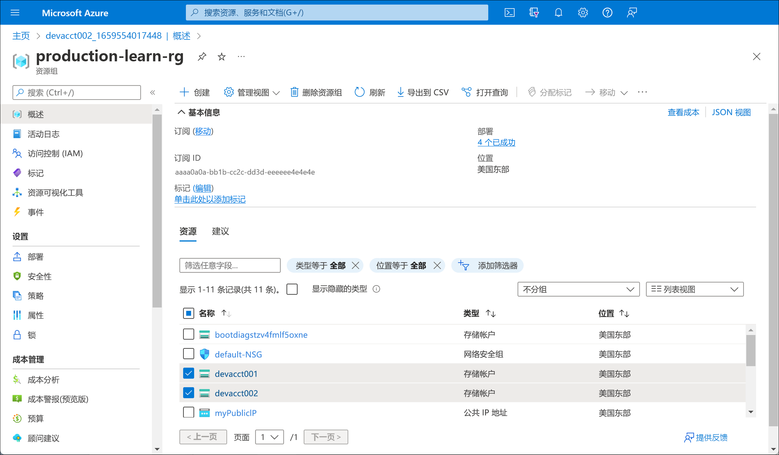Add production-learn-rg to favorites star
The image size is (779, 455).
coord(222,57)
